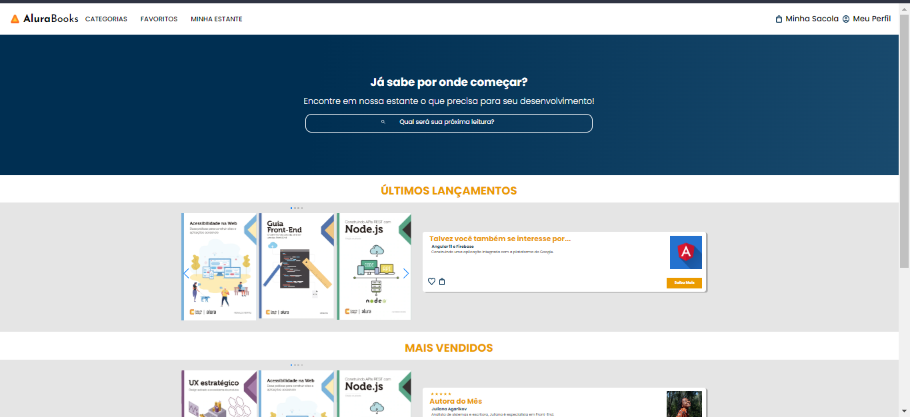This screenshot has height=417, width=910.
Task: Click the MAIS VENDIDOS section heading
Action: click(x=449, y=348)
